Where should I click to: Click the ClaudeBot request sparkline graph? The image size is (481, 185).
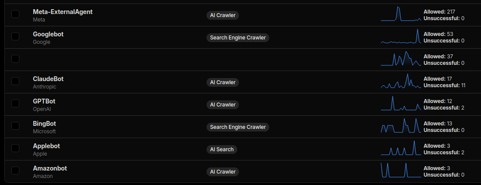click(x=401, y=81)
